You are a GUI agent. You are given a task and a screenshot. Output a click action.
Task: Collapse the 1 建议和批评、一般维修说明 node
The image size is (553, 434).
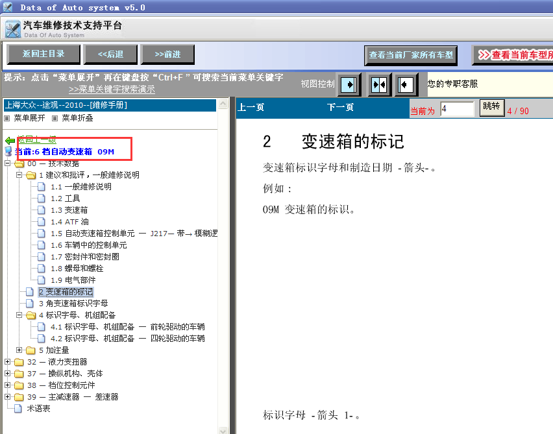click(x=19, y=175)
